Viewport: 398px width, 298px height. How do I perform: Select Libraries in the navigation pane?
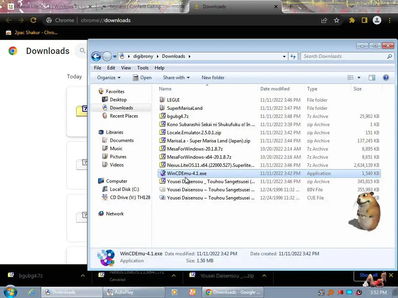tap(115, 132)
